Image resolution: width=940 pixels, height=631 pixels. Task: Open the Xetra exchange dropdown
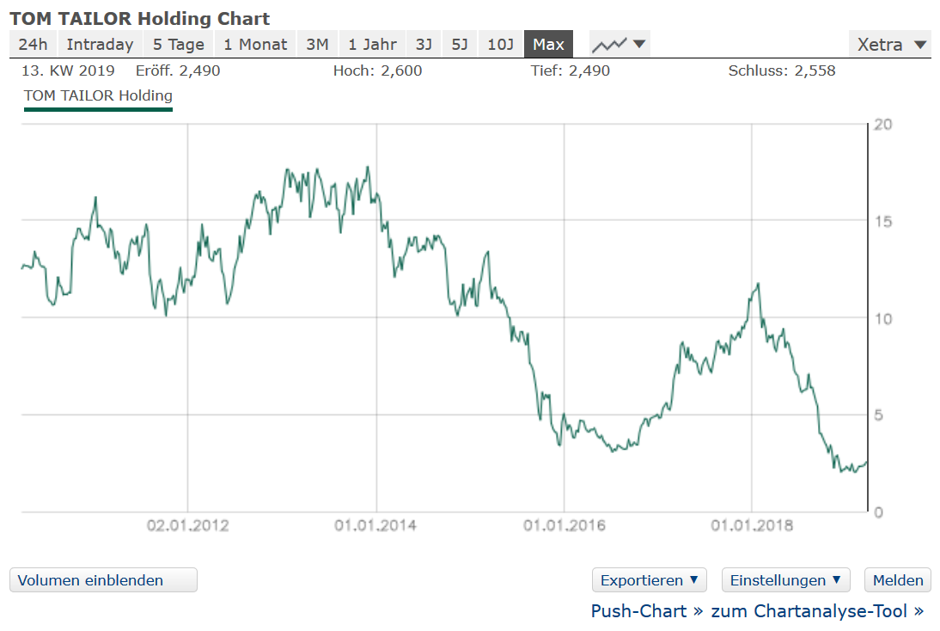(x=890, y=45)
